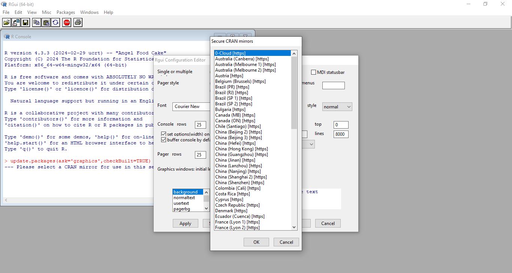The height and width of the screenshot is (273, 512).
Task: Open the File menu
Action: 6,12
